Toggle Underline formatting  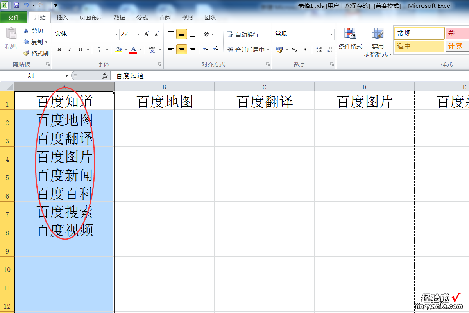click(x=80, y=50)
